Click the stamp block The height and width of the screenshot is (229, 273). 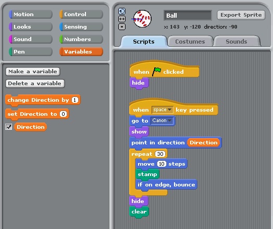pos(147,174)
